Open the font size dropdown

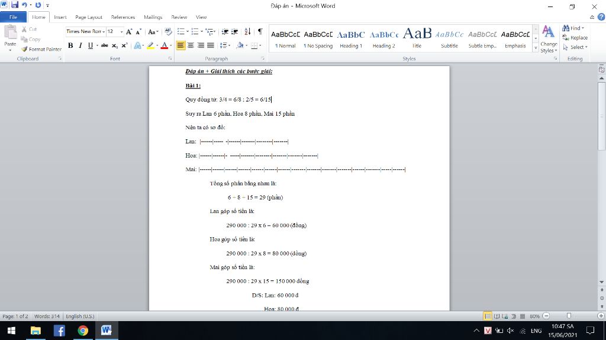(x=121, y=32)
